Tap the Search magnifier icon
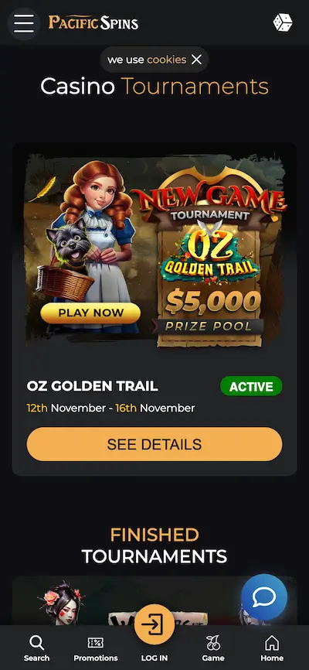Image resolution: width=309 pixels, height=670 pixels. pos(37,642)
